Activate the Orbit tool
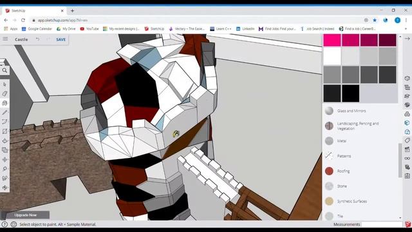 (x=5, y=188)
